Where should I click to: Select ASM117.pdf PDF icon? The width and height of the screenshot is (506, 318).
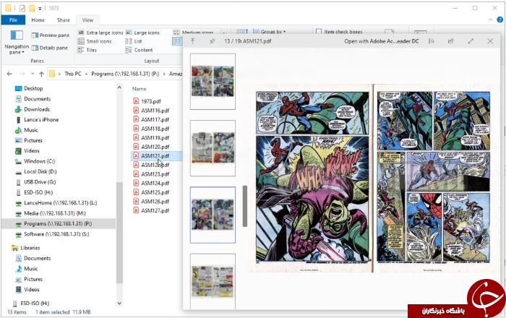pos(136,119)
